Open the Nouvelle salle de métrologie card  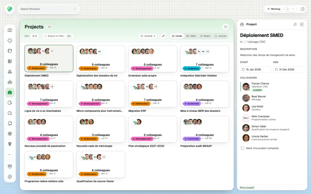click(x=101, y=129)
